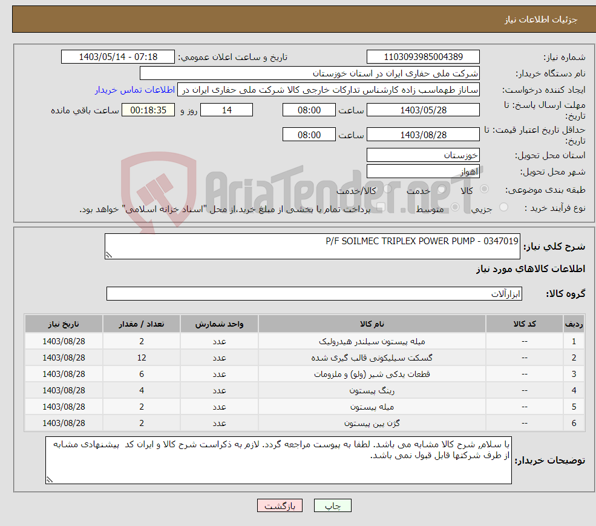The width and height of the screenshot is (596, 526).
Task: Click quantity 12 in the gasket row
Action: click(x=142, y=358)
